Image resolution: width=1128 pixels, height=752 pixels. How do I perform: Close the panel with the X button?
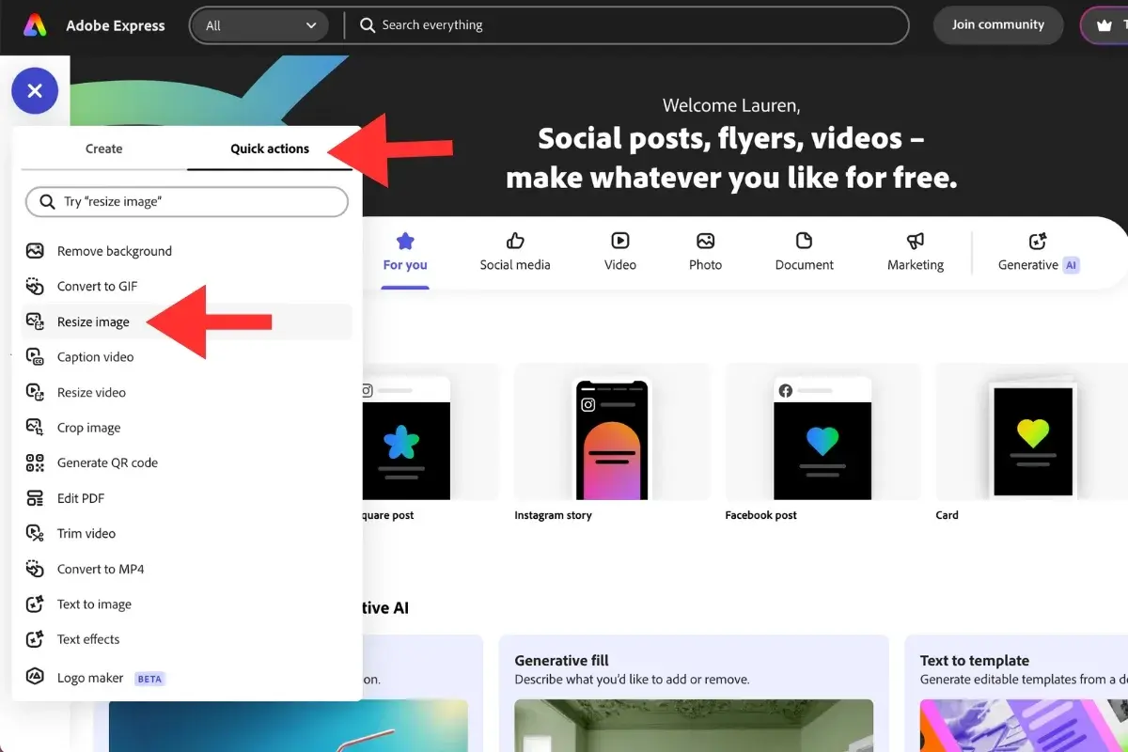click(x=35, y=91)
